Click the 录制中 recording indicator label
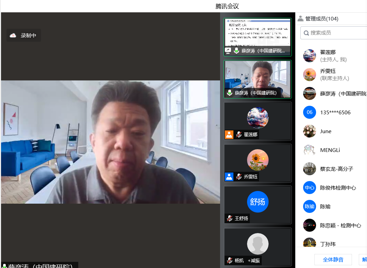This screenshot has height=268, width=367. point(28,36)
